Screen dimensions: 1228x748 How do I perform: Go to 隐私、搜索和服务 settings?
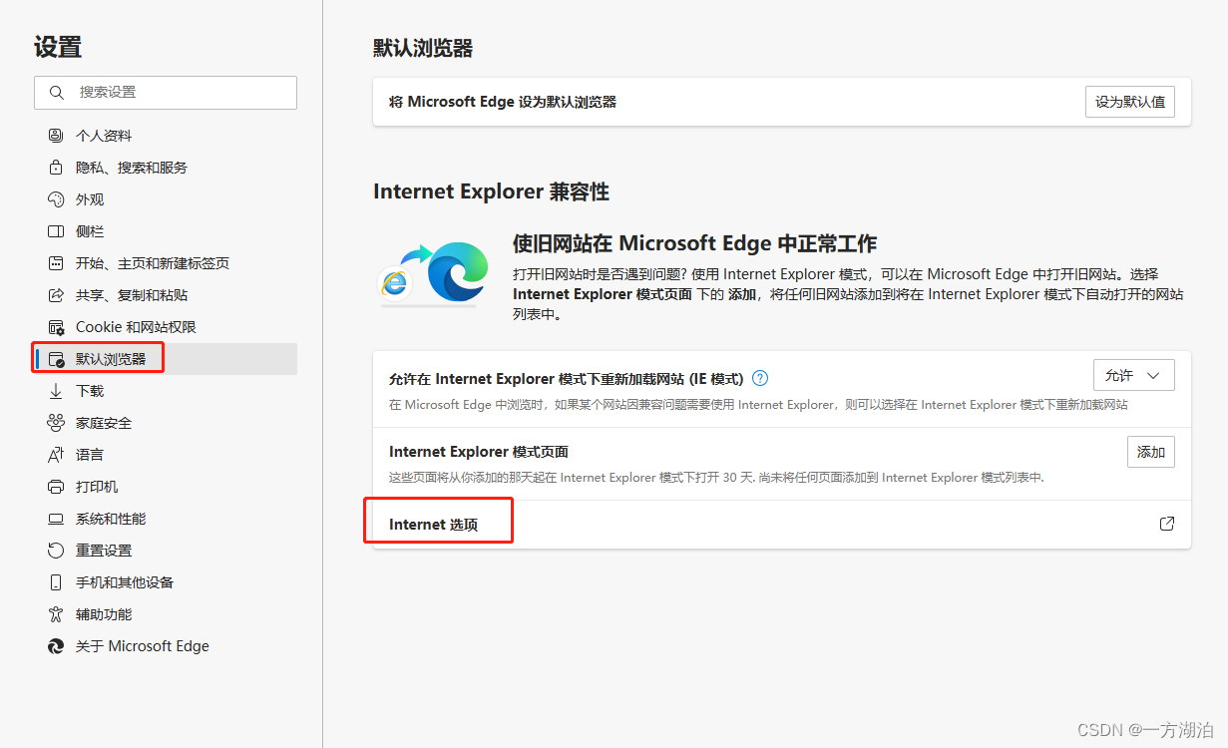click(x=166, y=168)
